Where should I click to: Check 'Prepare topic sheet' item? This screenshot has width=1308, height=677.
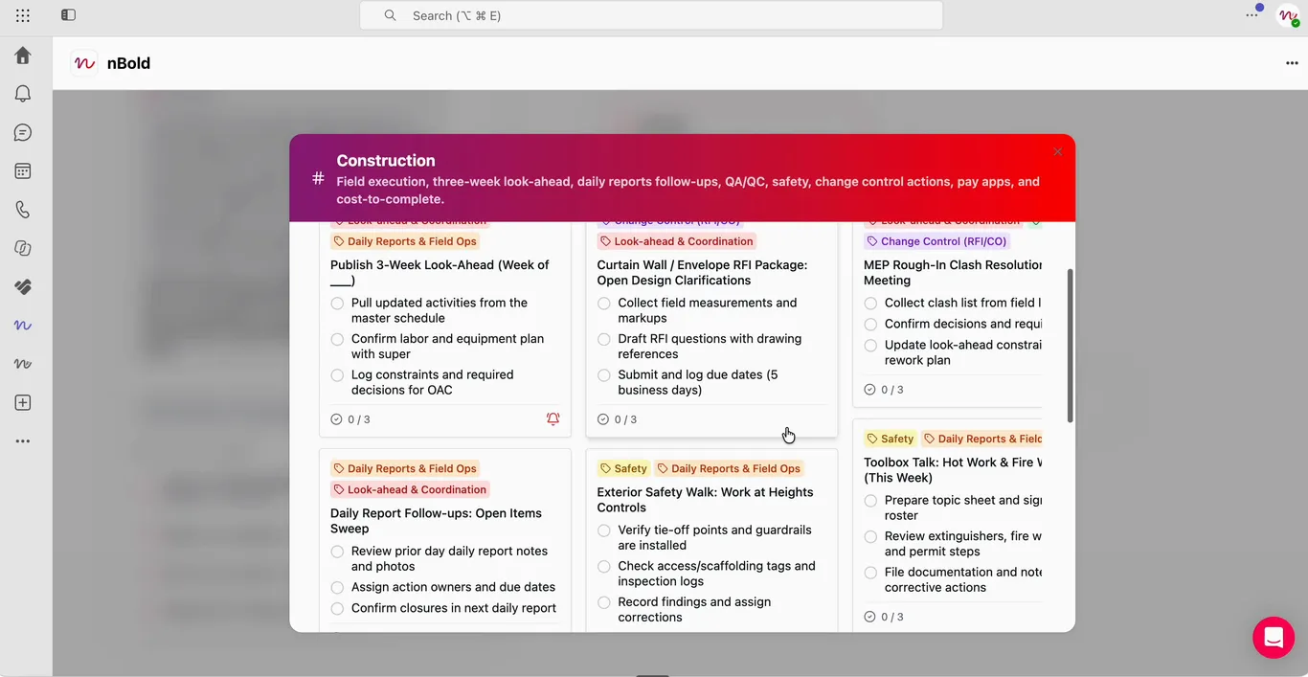870,501
